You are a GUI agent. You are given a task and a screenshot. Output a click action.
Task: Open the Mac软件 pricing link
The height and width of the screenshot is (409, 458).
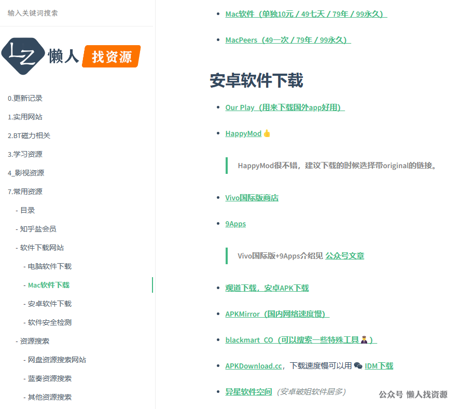pos(306,14)
